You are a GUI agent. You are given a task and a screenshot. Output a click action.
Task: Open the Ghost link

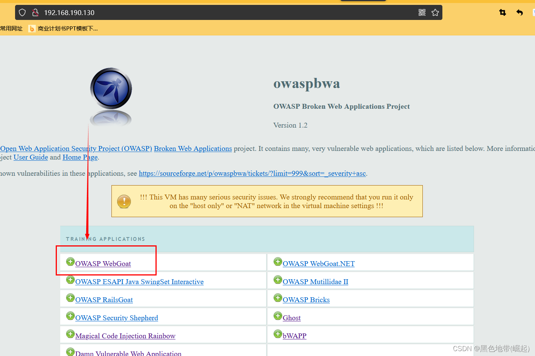click(x=292, y=318)
